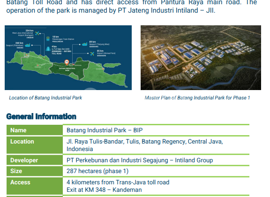270x197 pixels.
Task: Click the 'General Information' heading
Action: 41,116
